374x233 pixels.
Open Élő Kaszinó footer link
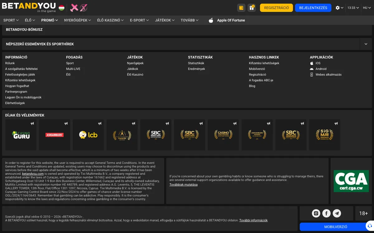pos(135,75)
